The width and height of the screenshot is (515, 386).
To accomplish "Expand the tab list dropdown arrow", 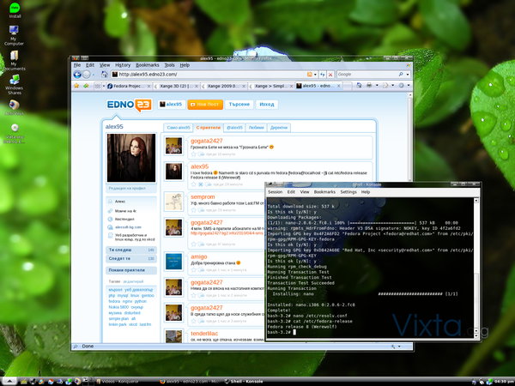I will coord(104,86).
